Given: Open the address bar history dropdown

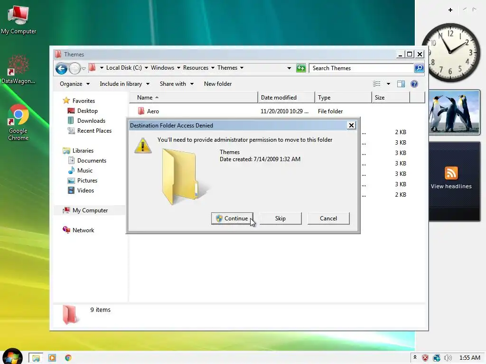Looking at the screenshot, I should pyautogui.click(x=289, y=68).
